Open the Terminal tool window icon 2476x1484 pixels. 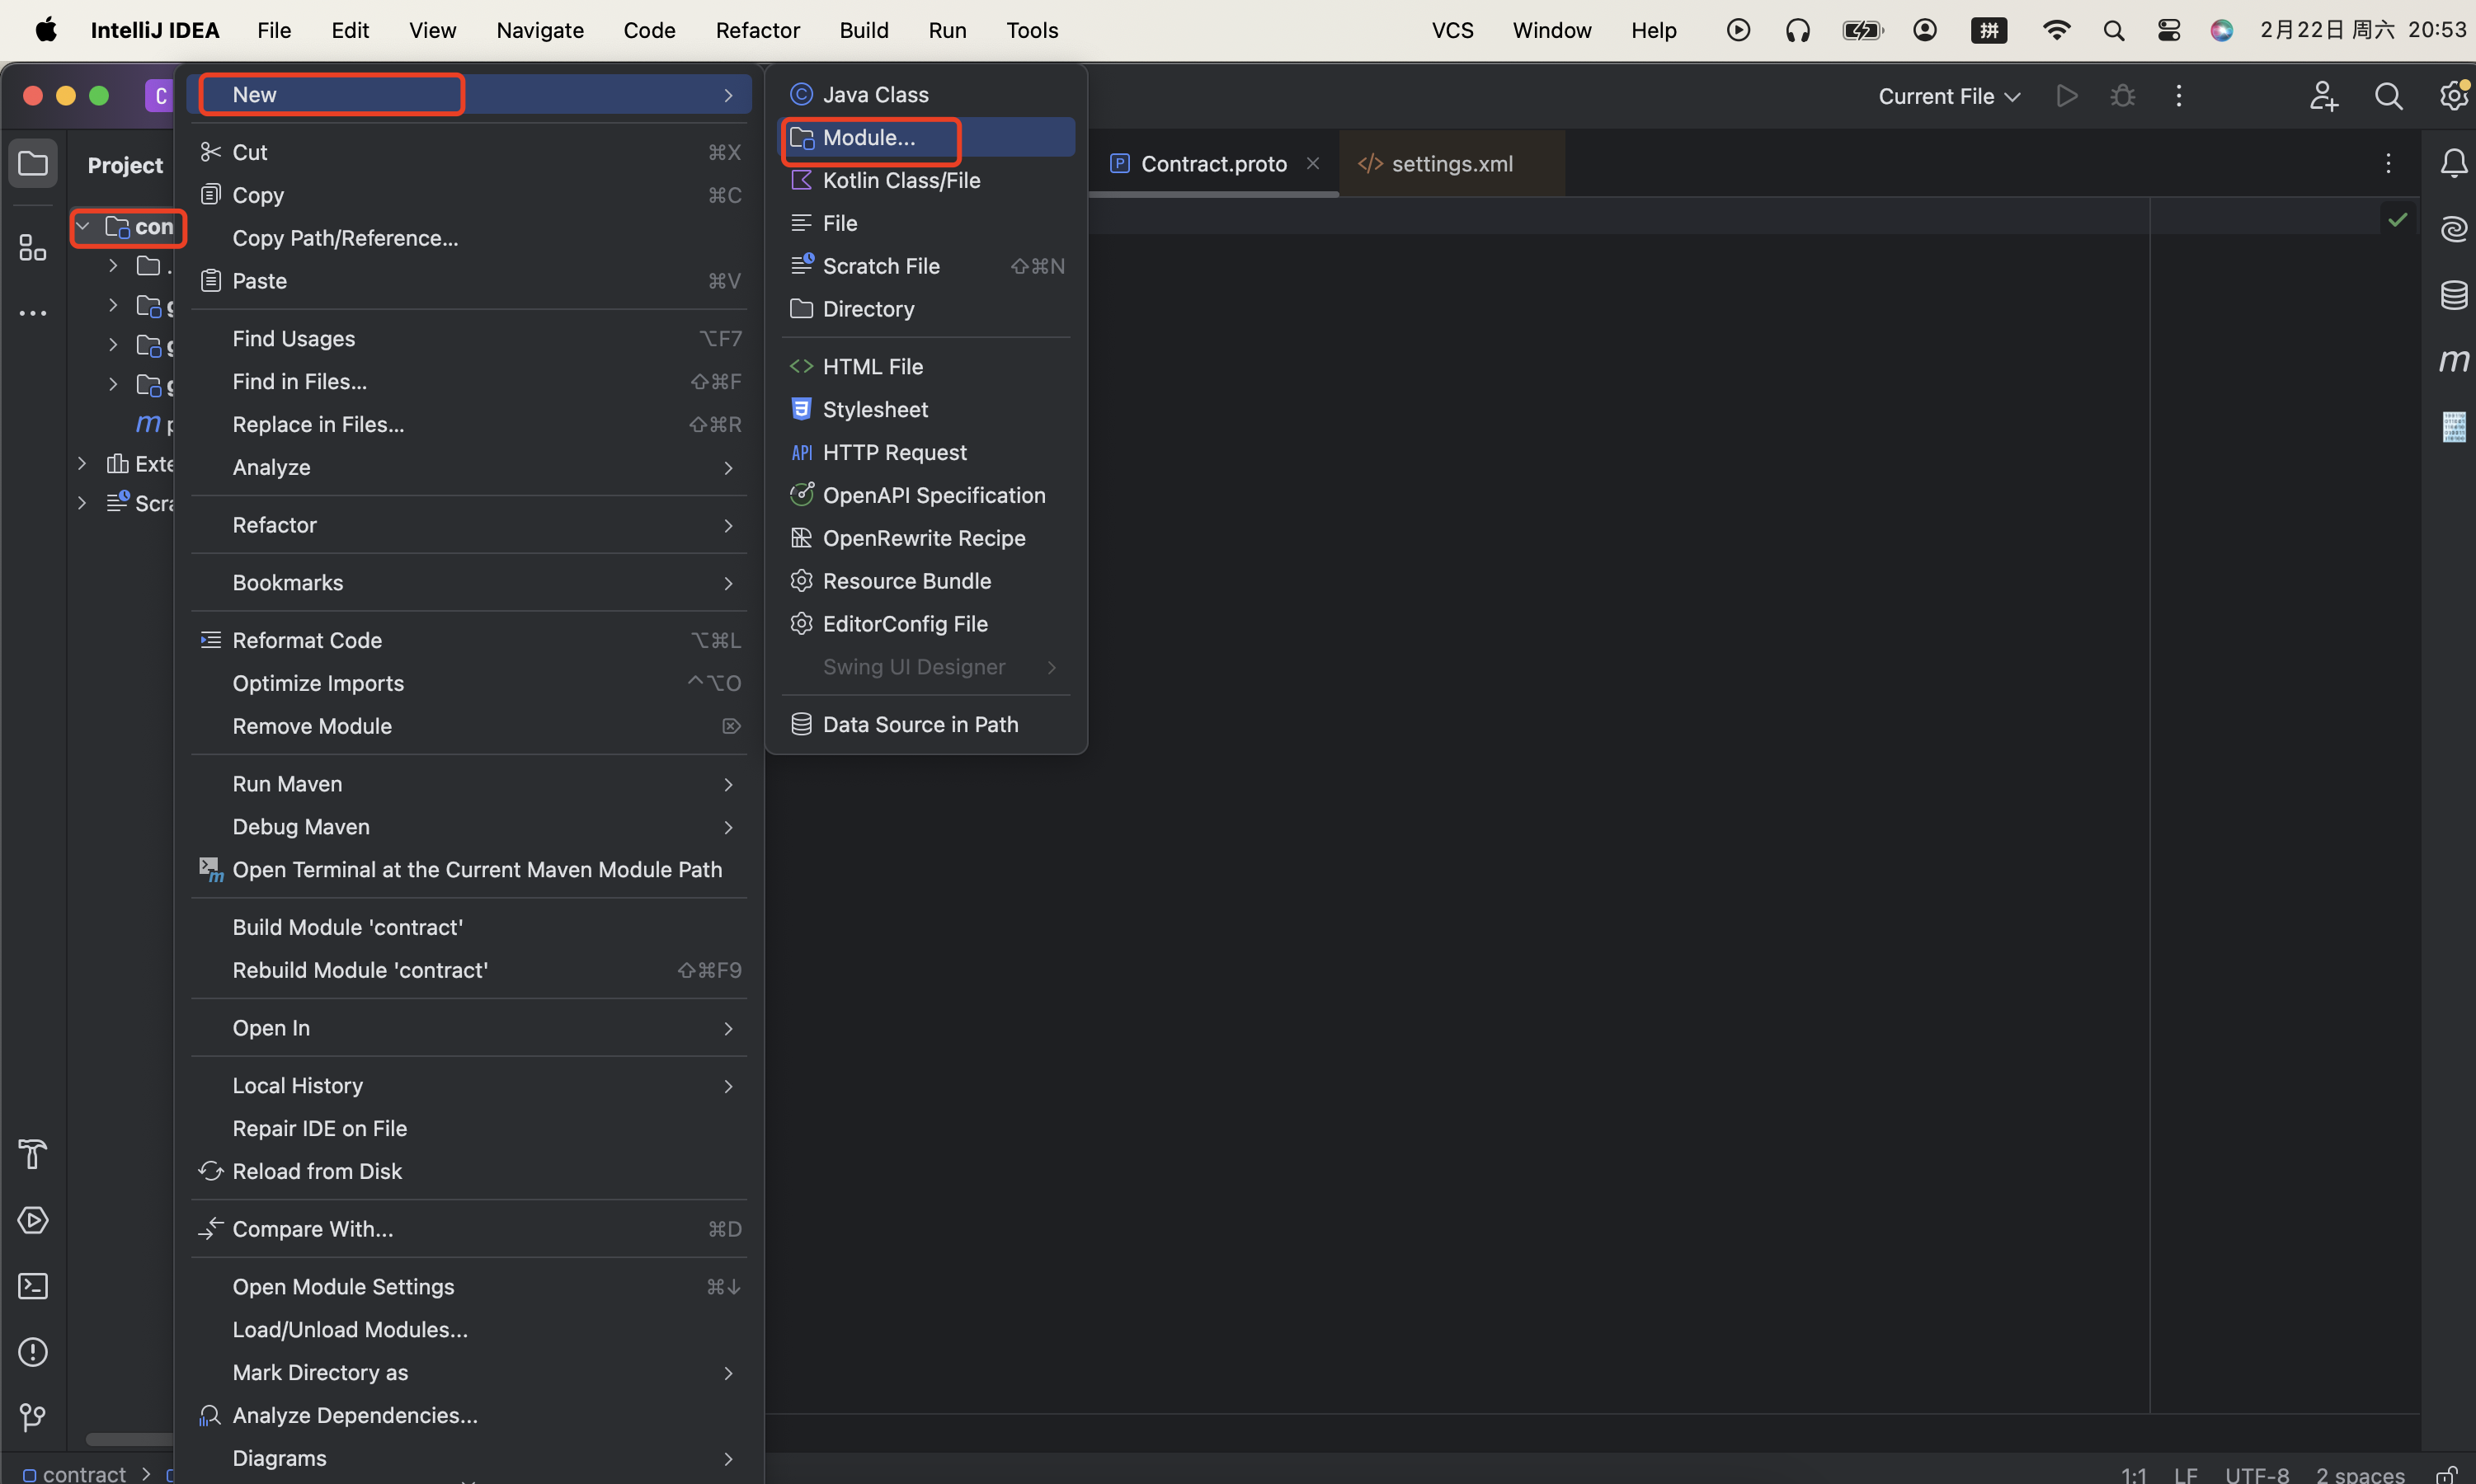33,1286
